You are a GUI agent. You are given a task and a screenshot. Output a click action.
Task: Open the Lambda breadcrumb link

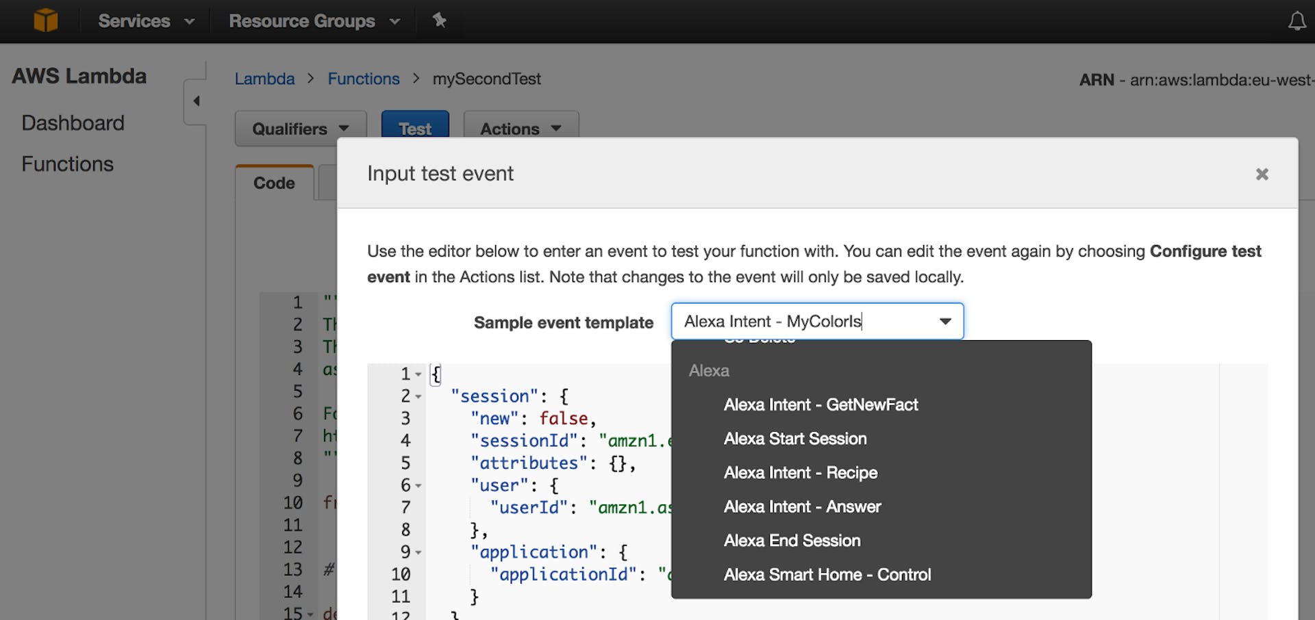pos(264,79)
